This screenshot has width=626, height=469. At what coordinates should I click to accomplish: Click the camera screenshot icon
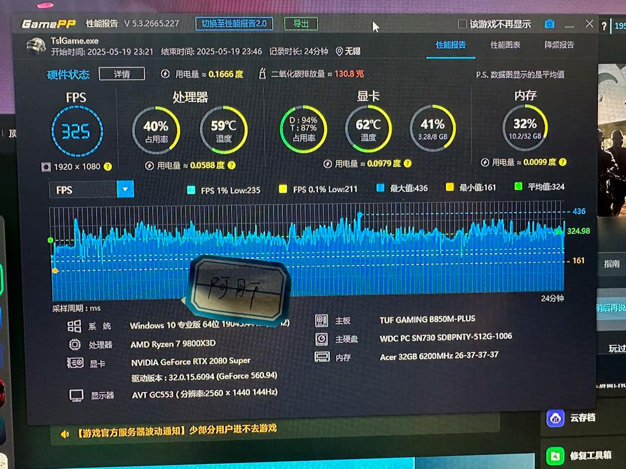549,24
